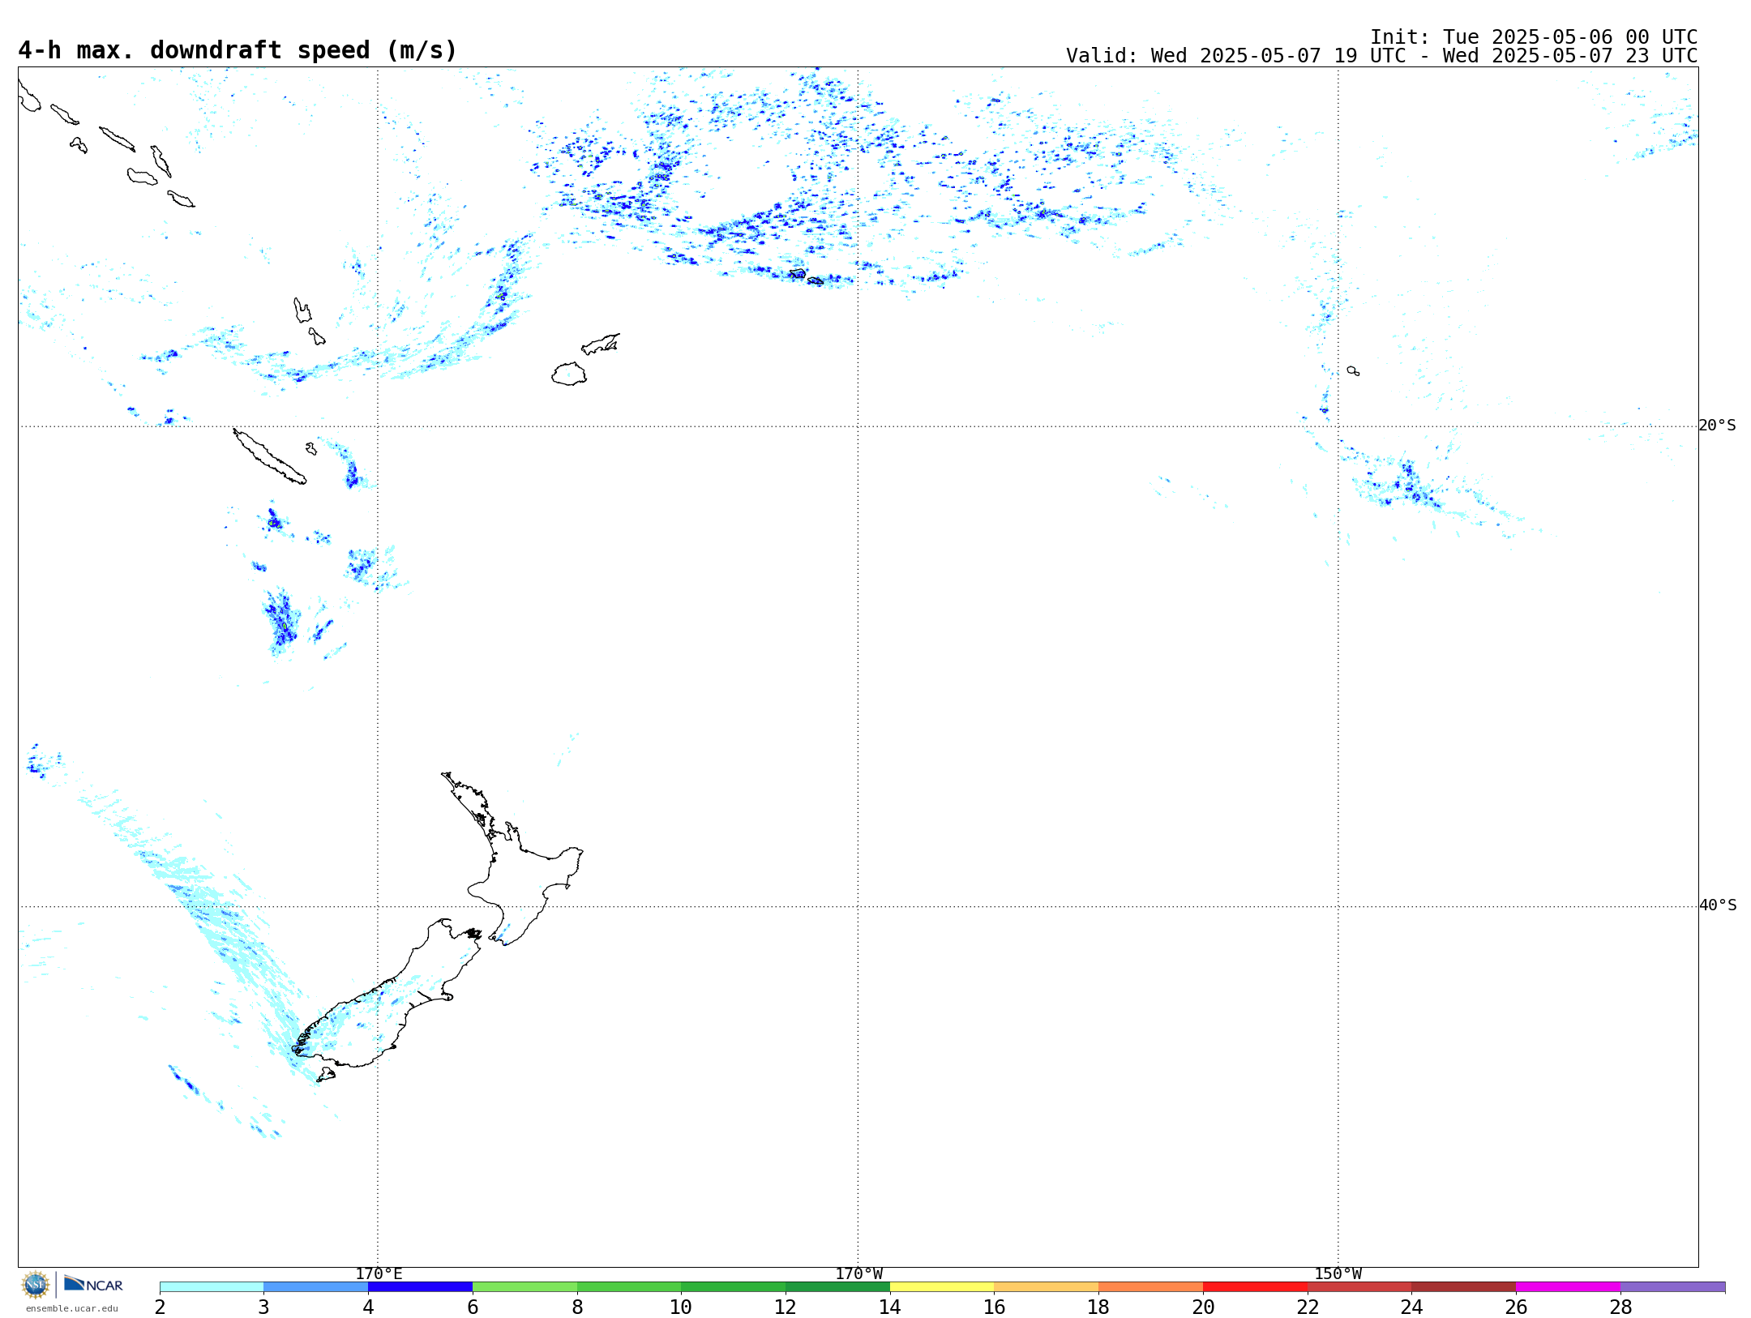The width and height of the screenshot is (1751, 1318).
Task: Select the brown 24–26 m/s swatch
Action: coord(1464,1287)
